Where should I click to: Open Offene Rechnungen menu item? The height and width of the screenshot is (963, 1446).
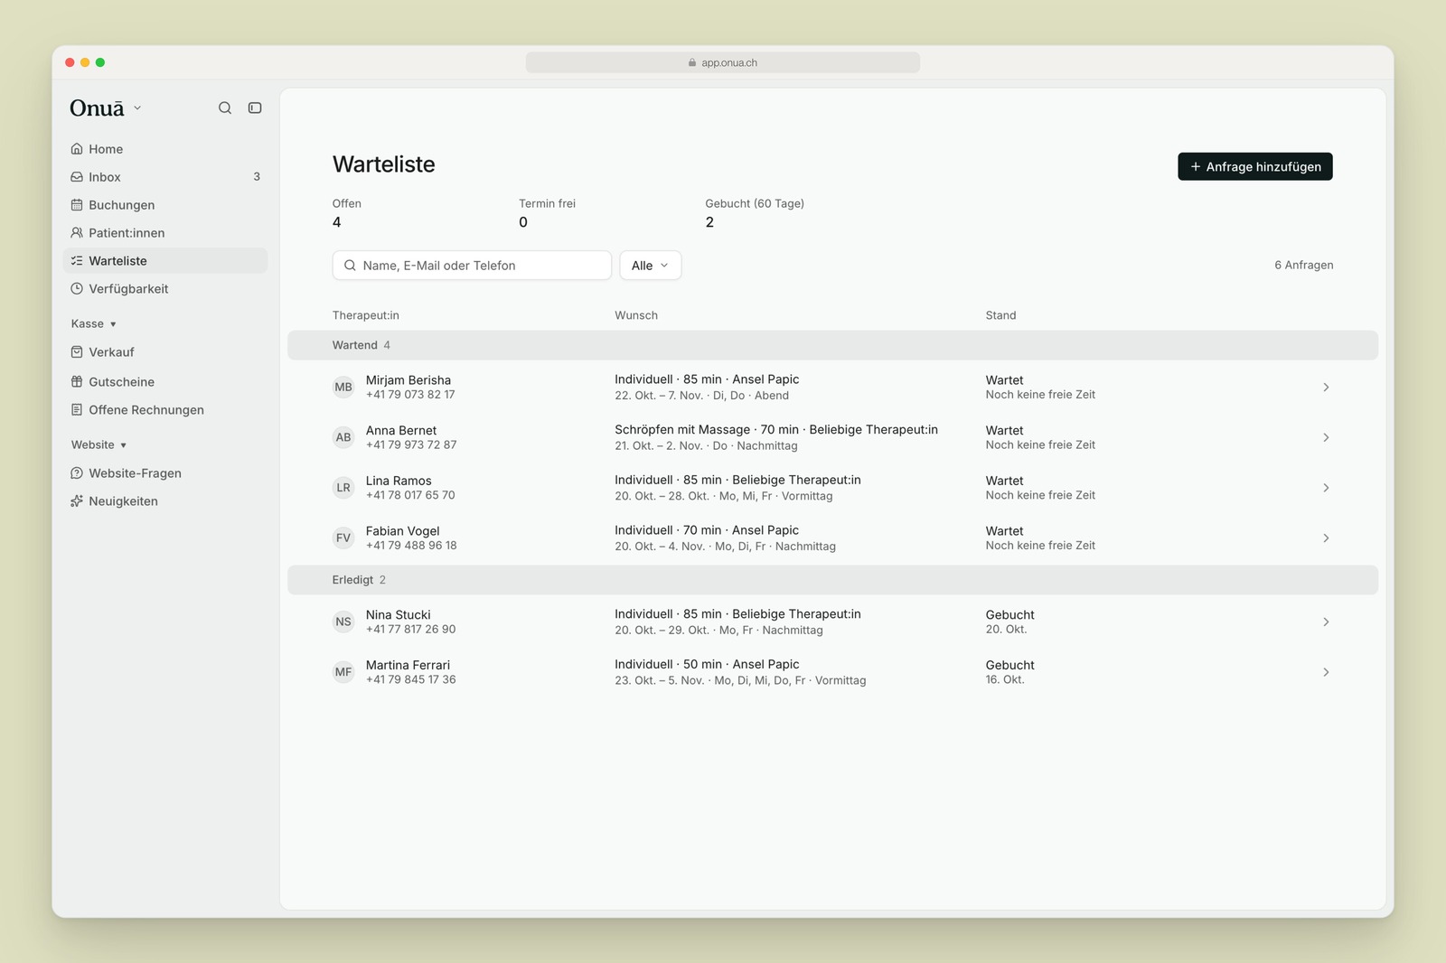point(165,410)
